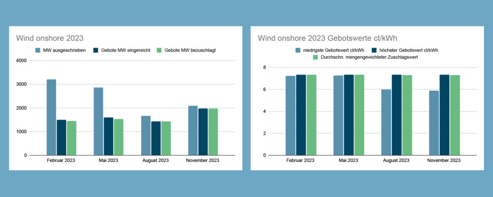Click the 'November 2023' axis label in left chart

203,160
